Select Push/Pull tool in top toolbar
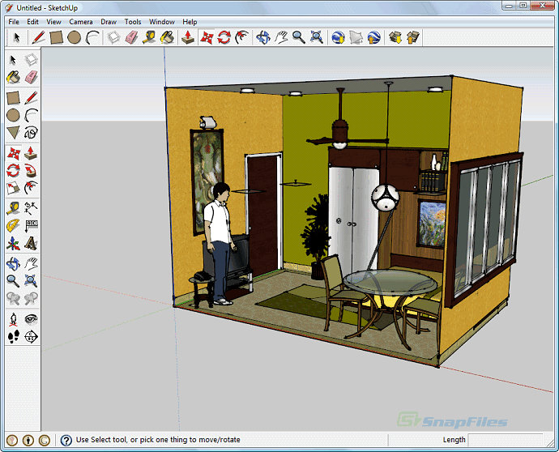 [187, 37]
